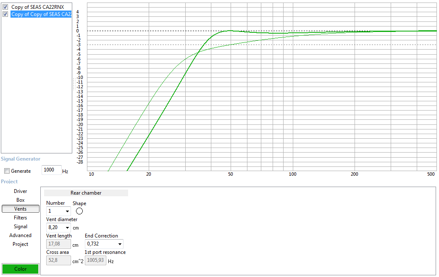The height and width of the screenshot is (277, 439).
Task: Select the highlighted Copy of Copy project row
Action: coord(41,14)
